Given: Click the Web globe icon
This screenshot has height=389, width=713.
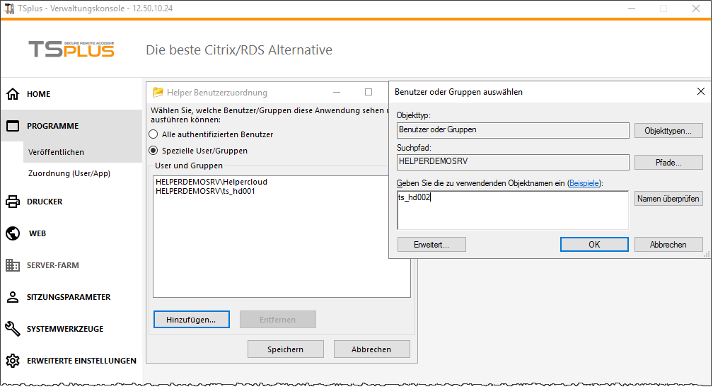Looking at the screenshot, I should click(12, 233).
